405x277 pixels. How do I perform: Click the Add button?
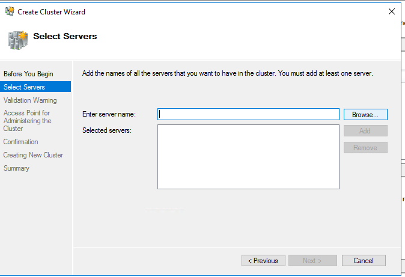[x=365, y=131]
